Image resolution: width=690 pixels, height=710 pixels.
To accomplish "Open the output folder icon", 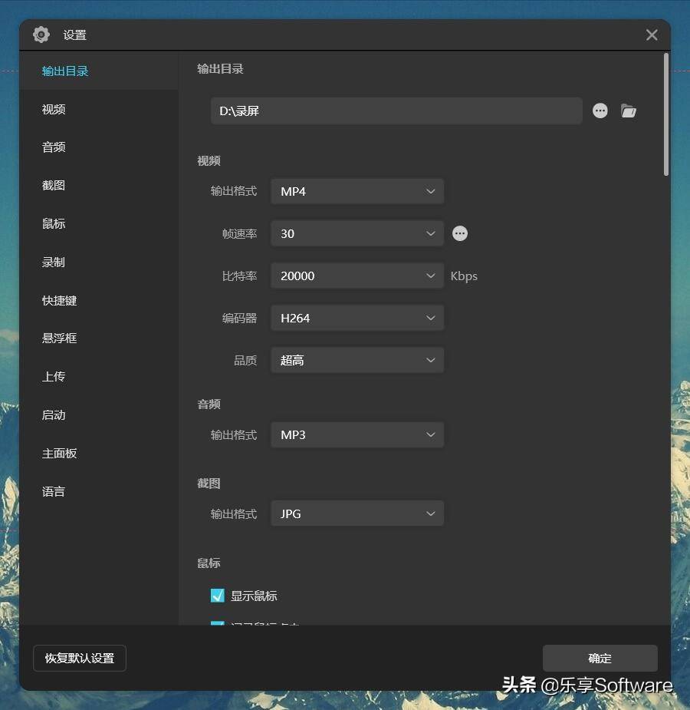I will point(628,111).
